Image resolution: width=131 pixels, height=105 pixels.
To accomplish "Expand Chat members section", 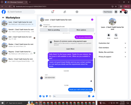I will (x=112, y=48).
